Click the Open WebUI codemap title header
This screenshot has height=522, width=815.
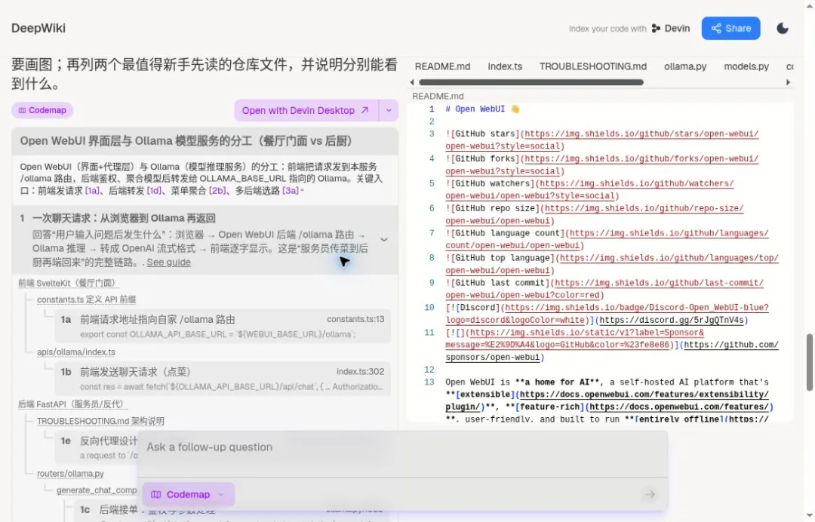tap(205, 141)
